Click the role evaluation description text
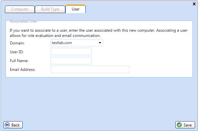The height and width of the screenshot is (131, 198). coord(99,33)
